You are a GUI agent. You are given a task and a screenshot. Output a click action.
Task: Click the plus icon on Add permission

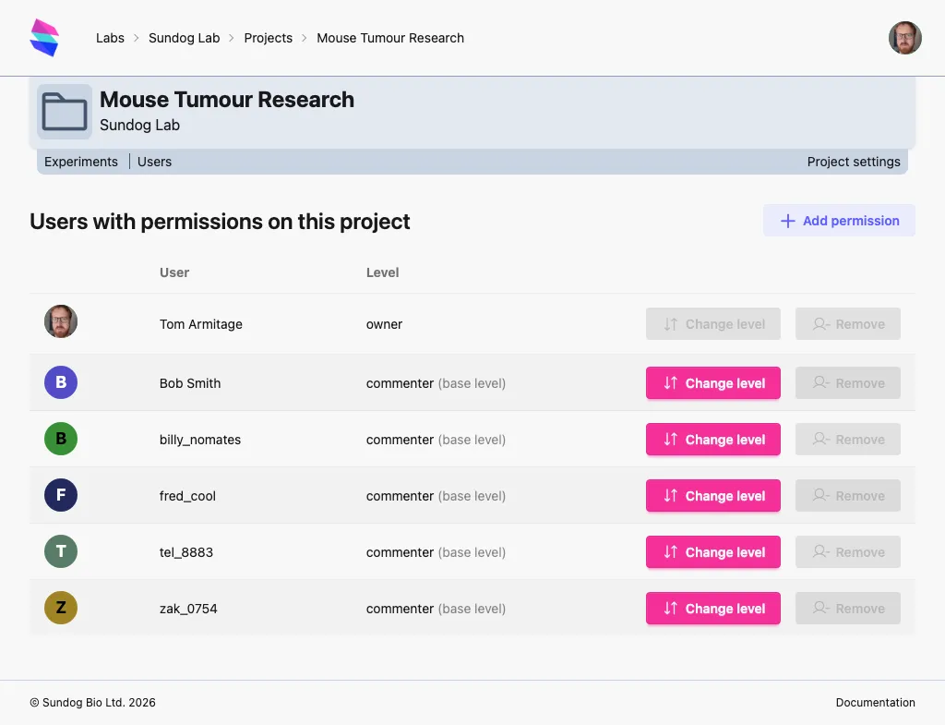(787, 221)
